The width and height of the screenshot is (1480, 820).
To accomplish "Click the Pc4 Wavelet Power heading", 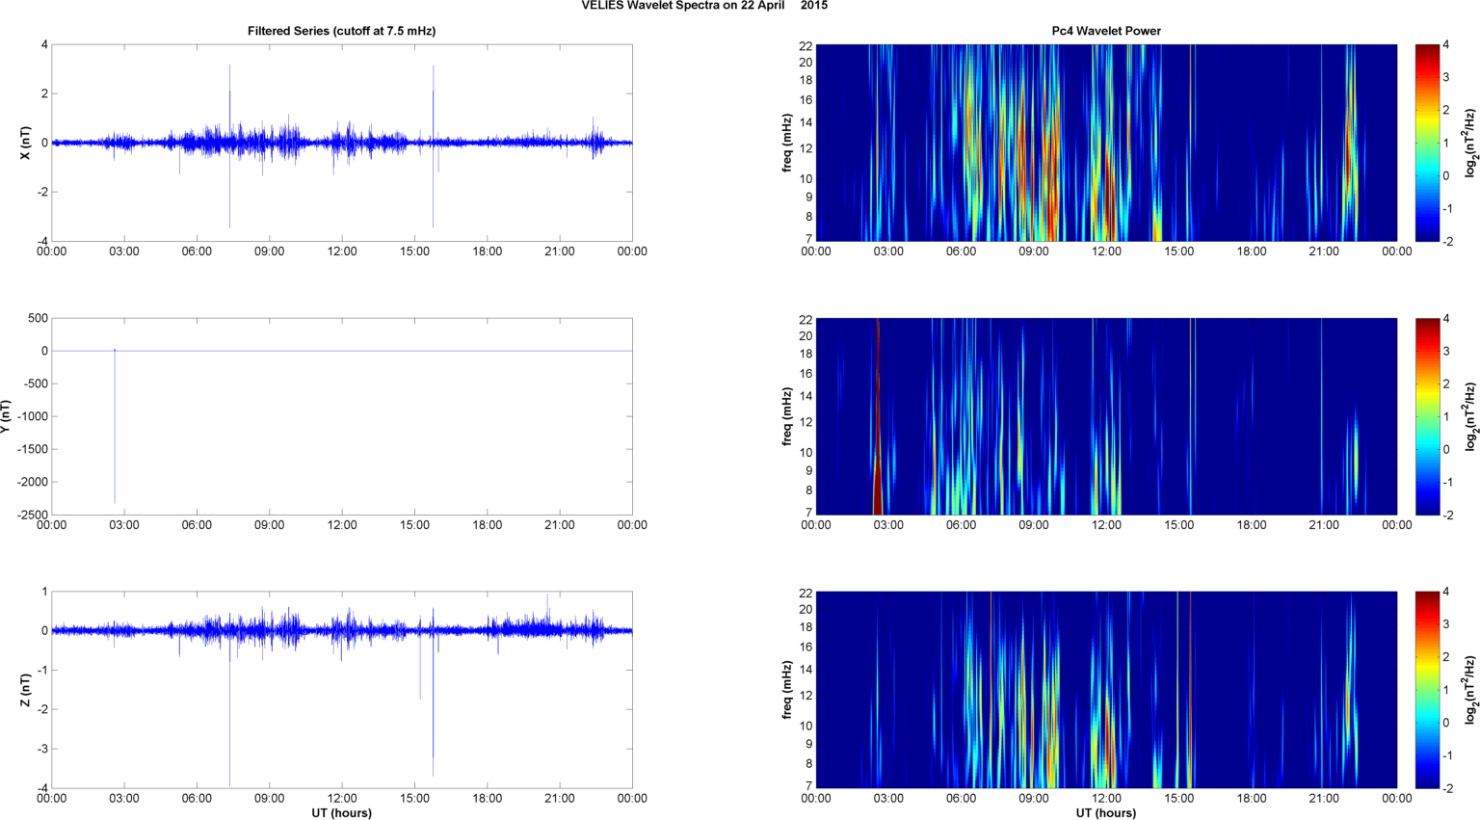I will (x=1106, y=31).
